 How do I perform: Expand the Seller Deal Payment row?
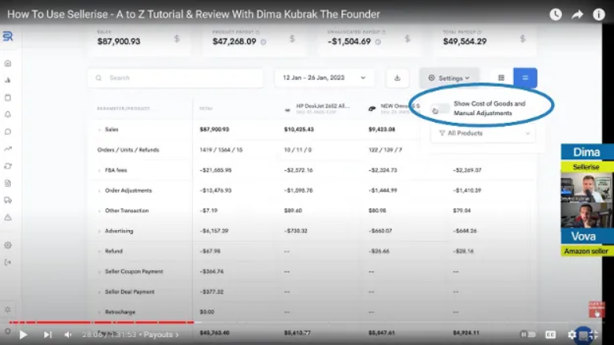[x=99, y=291]
